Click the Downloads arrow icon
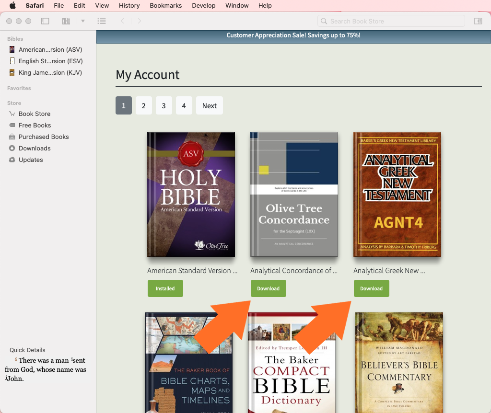The image size is (491, 413). [x=12, y=149]
